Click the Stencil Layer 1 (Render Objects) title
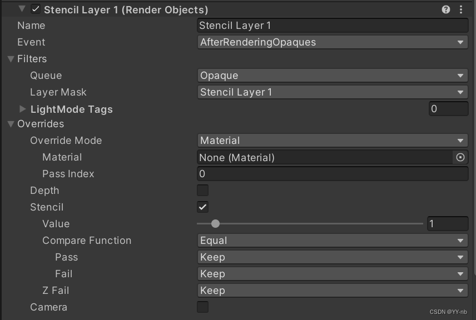 point(126,9)
